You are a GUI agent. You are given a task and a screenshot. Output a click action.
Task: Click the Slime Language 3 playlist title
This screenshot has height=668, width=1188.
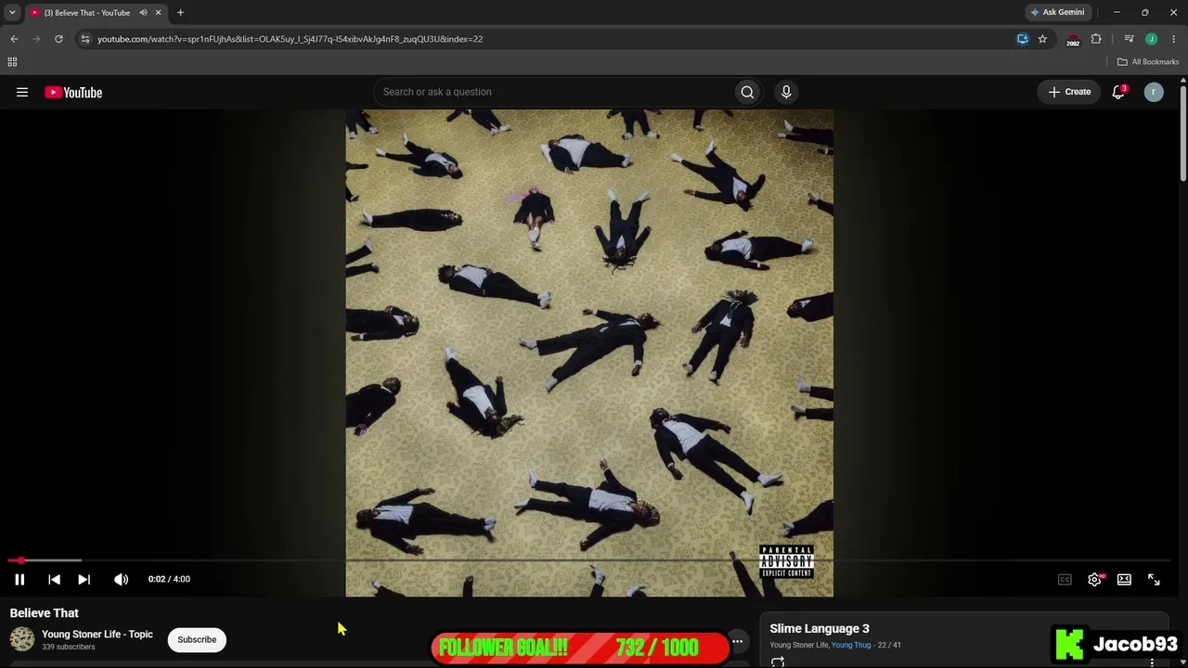[820, 628]
